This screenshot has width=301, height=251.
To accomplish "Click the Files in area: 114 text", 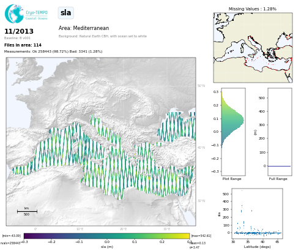I will coord(23,45).
